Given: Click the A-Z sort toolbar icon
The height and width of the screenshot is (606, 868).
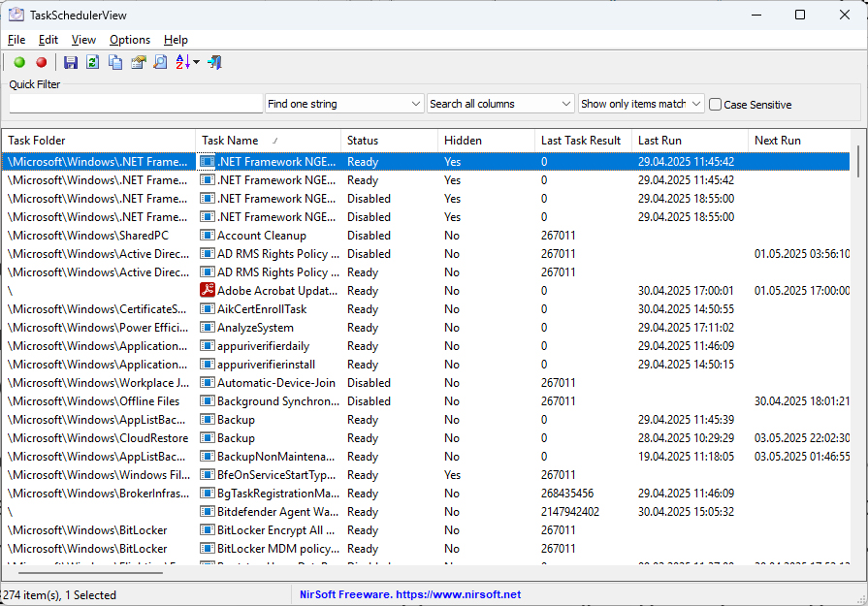Looking at the screenshot, I should coord(182,62).
